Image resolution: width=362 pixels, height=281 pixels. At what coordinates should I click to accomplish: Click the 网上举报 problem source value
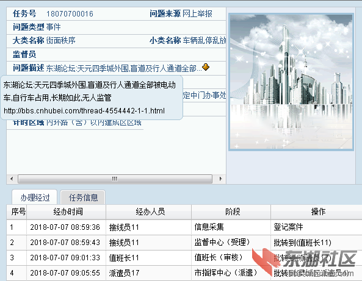(x=197, y=14)
